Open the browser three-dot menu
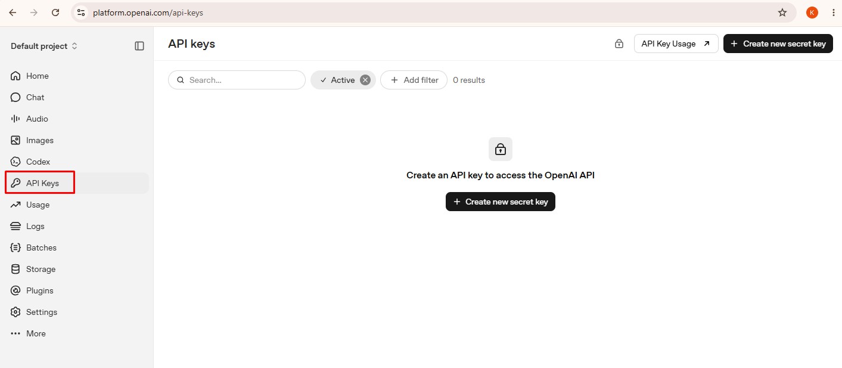Screen dimensions: 842x368 (833, 13)
